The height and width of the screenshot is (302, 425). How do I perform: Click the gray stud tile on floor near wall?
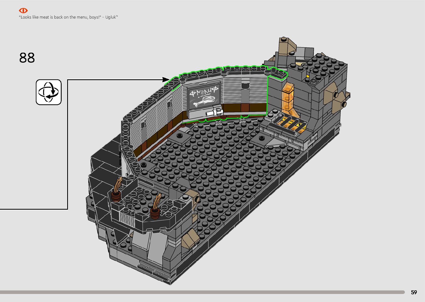click(180, 136)
